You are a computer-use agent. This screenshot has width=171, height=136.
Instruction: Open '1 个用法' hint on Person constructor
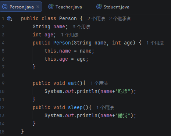click(x=155, y=43)
